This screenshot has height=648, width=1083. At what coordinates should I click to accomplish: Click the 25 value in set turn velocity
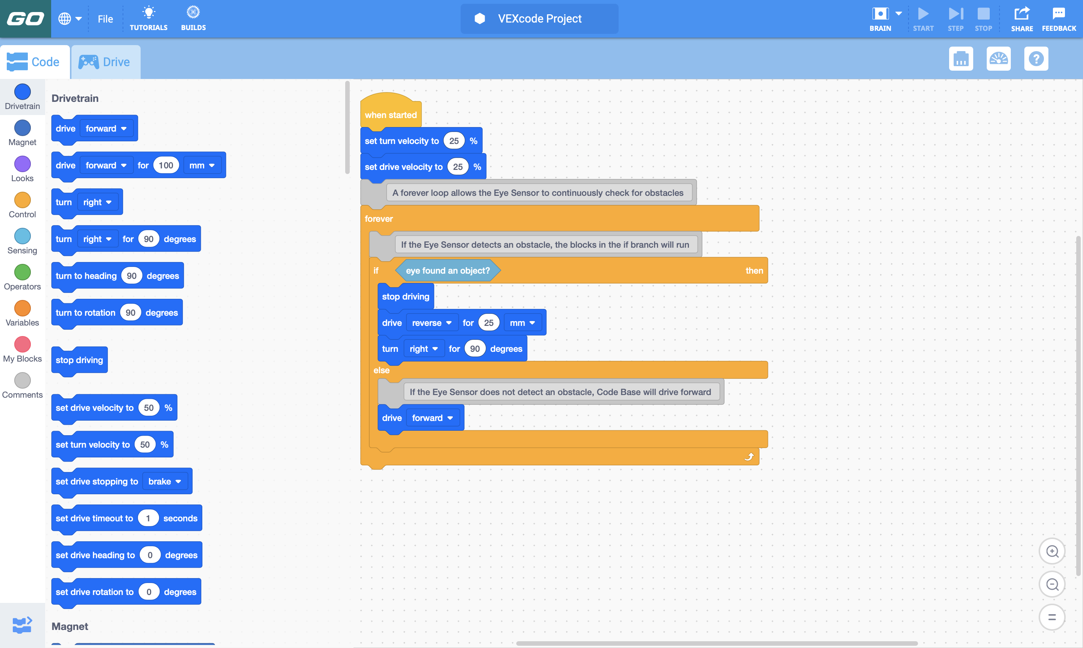(454, 141)
